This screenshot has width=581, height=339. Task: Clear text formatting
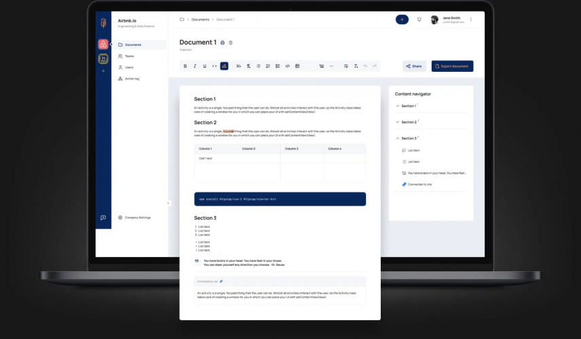356,66
